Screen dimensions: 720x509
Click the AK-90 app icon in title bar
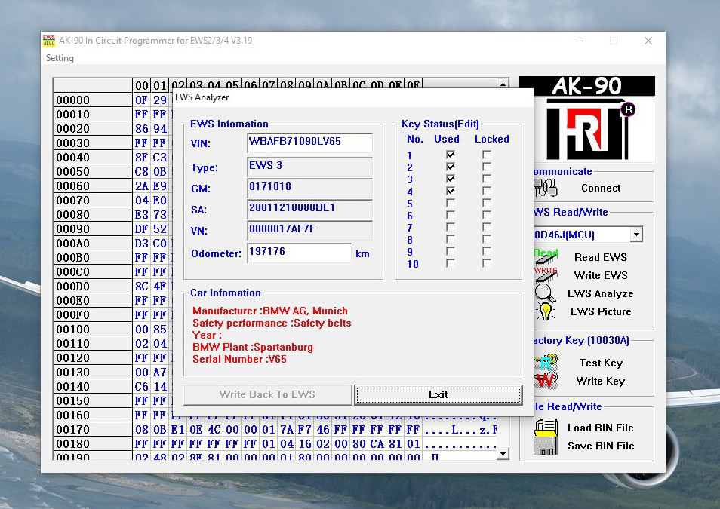48,41
